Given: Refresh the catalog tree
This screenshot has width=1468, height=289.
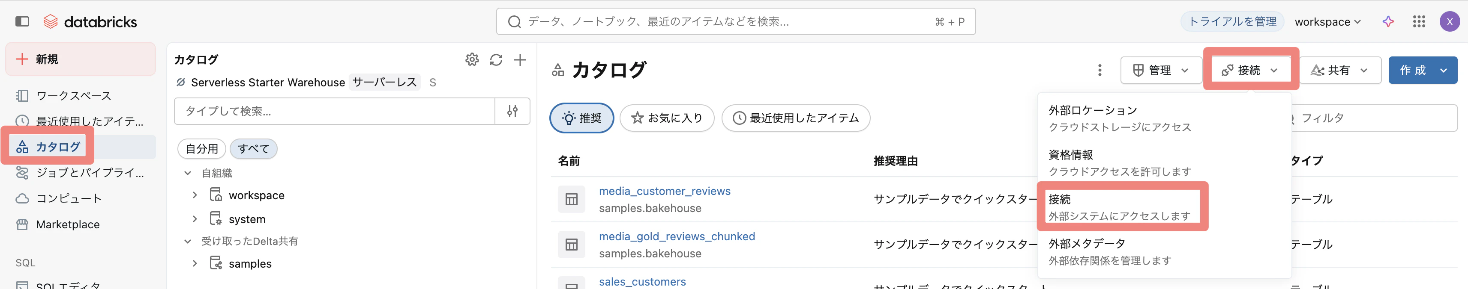Looking at the screenshot, I should pos(496,60).
